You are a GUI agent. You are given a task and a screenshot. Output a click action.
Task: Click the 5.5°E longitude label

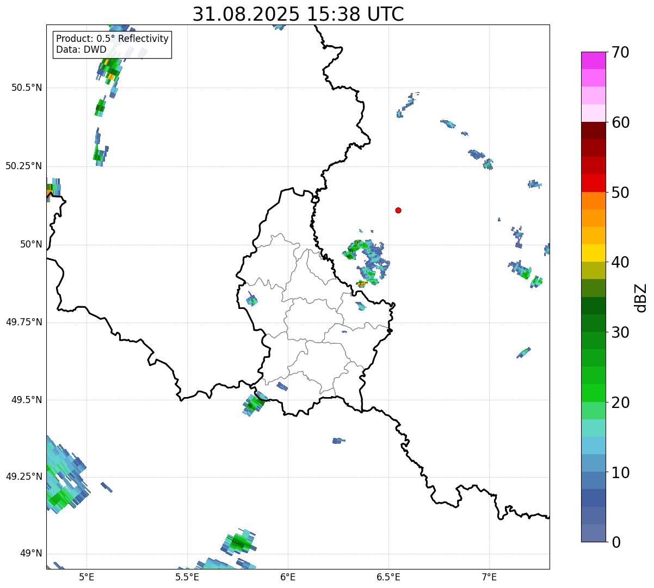[187, 577]
